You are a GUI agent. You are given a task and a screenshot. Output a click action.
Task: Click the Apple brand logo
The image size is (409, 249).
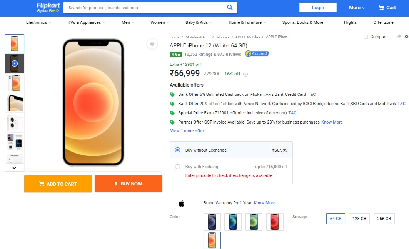coord(181,204)
